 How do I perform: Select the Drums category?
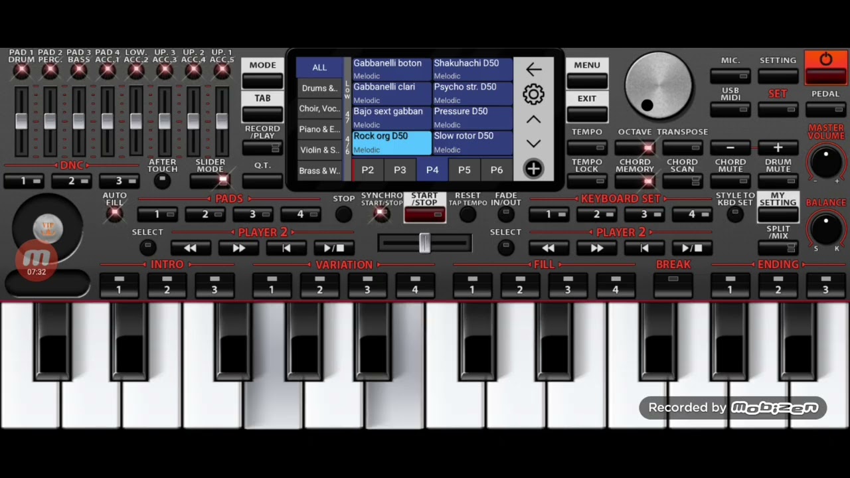(x=319, y=88)
